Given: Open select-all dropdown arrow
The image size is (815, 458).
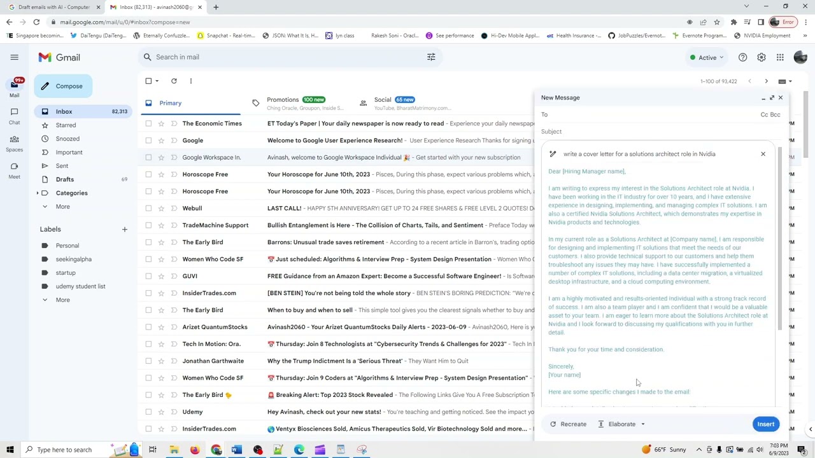Looking at the screenshot, I should [x=157, y=81].
